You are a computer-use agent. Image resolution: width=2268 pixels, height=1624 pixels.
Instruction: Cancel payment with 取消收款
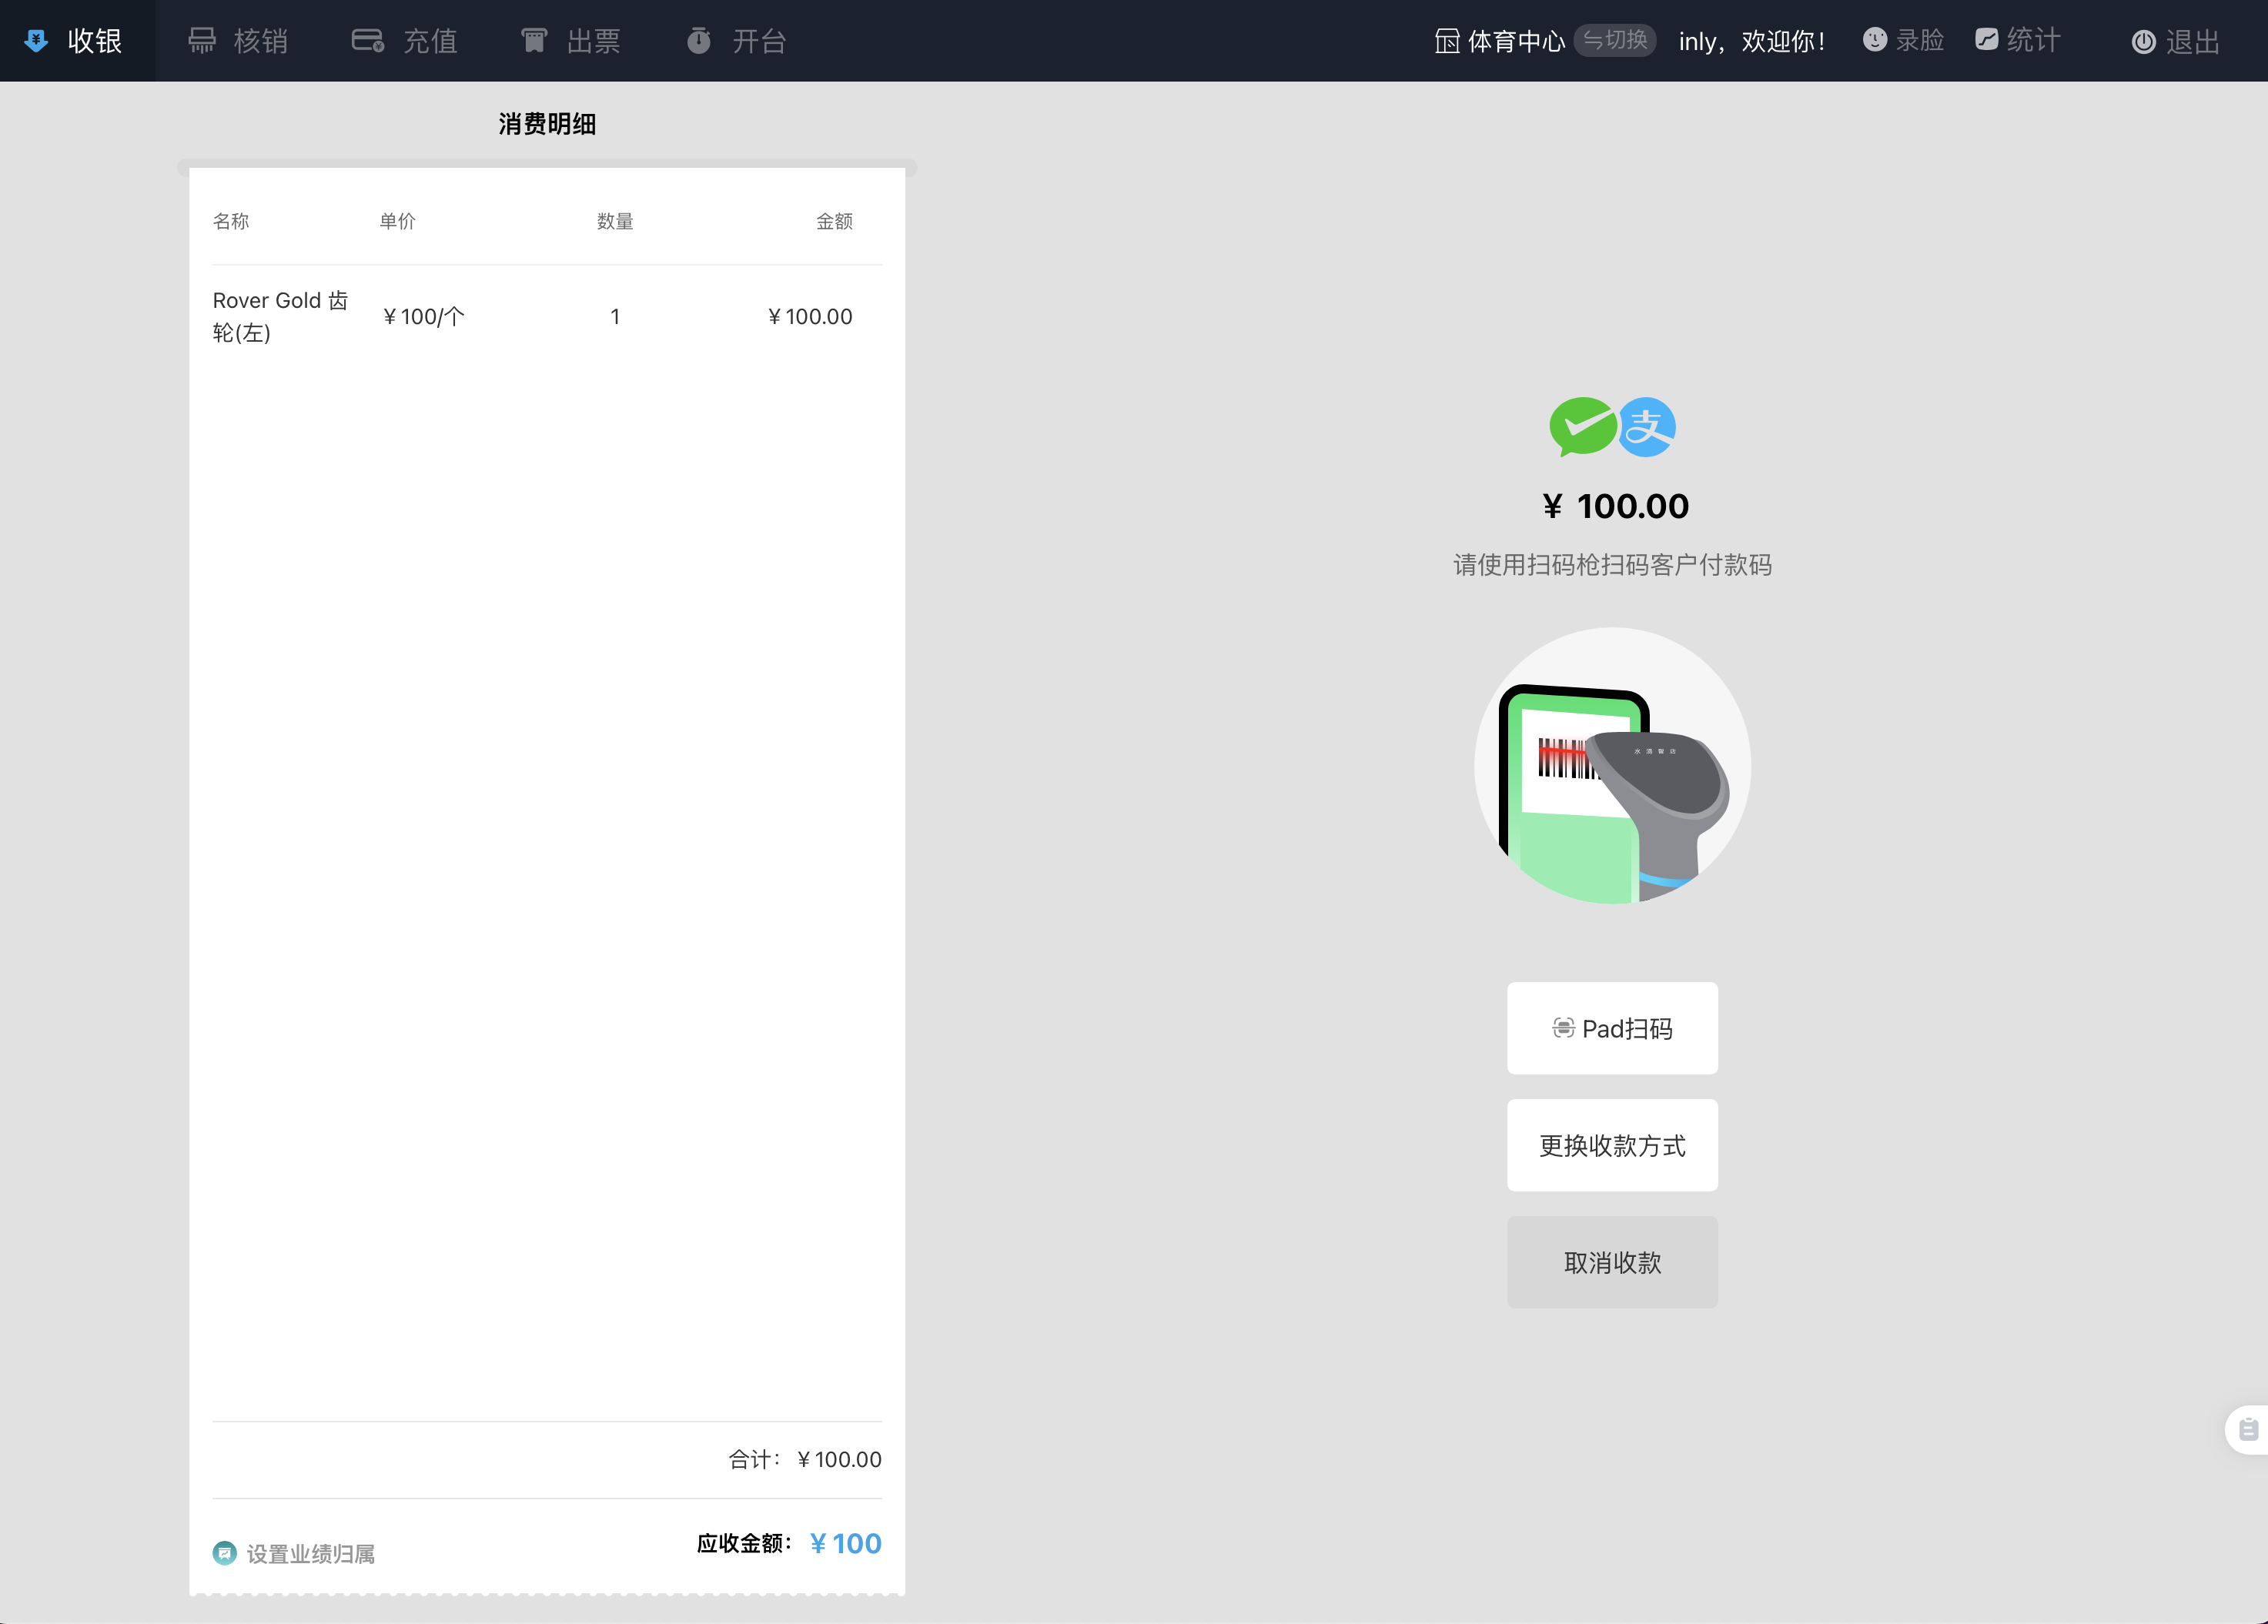pos(1612,1263)
